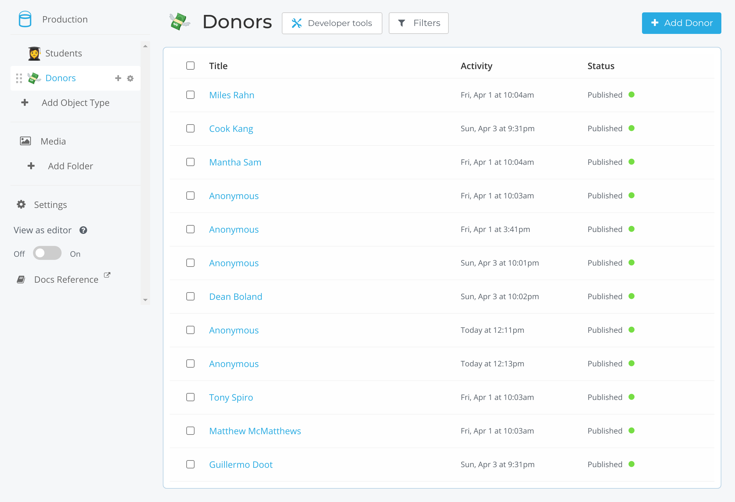The width and height of the screenshot is (735, 502).
Task: Tick the Dean Boland row checkbox
Action: (x=190, y=296)
